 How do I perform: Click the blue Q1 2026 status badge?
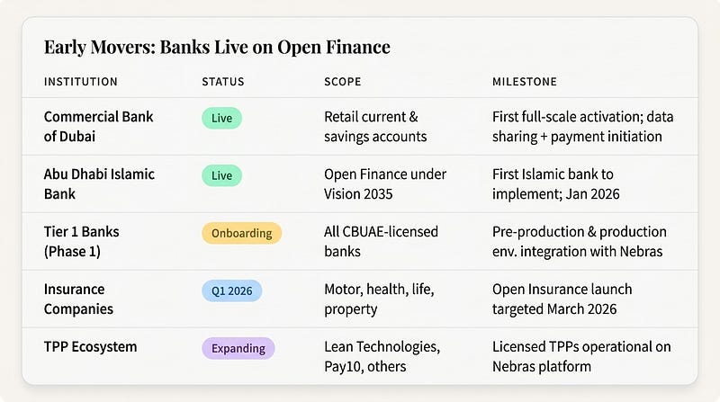234,290
